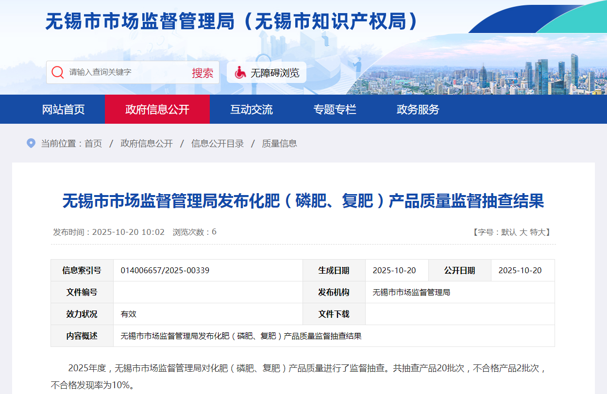This screenshot has height=394, width=607.
Task: Click 质量信息 breadcrumb link
Action: [x=279, y=144]
